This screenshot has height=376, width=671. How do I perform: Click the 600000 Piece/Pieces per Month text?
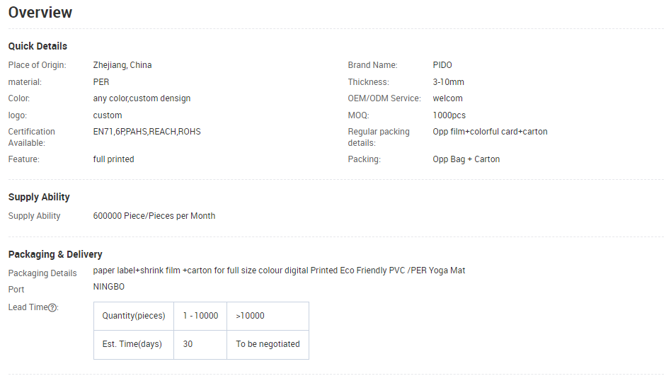154,216
